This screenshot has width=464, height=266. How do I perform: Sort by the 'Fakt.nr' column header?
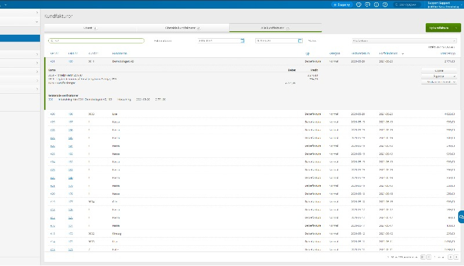point(73,53)
